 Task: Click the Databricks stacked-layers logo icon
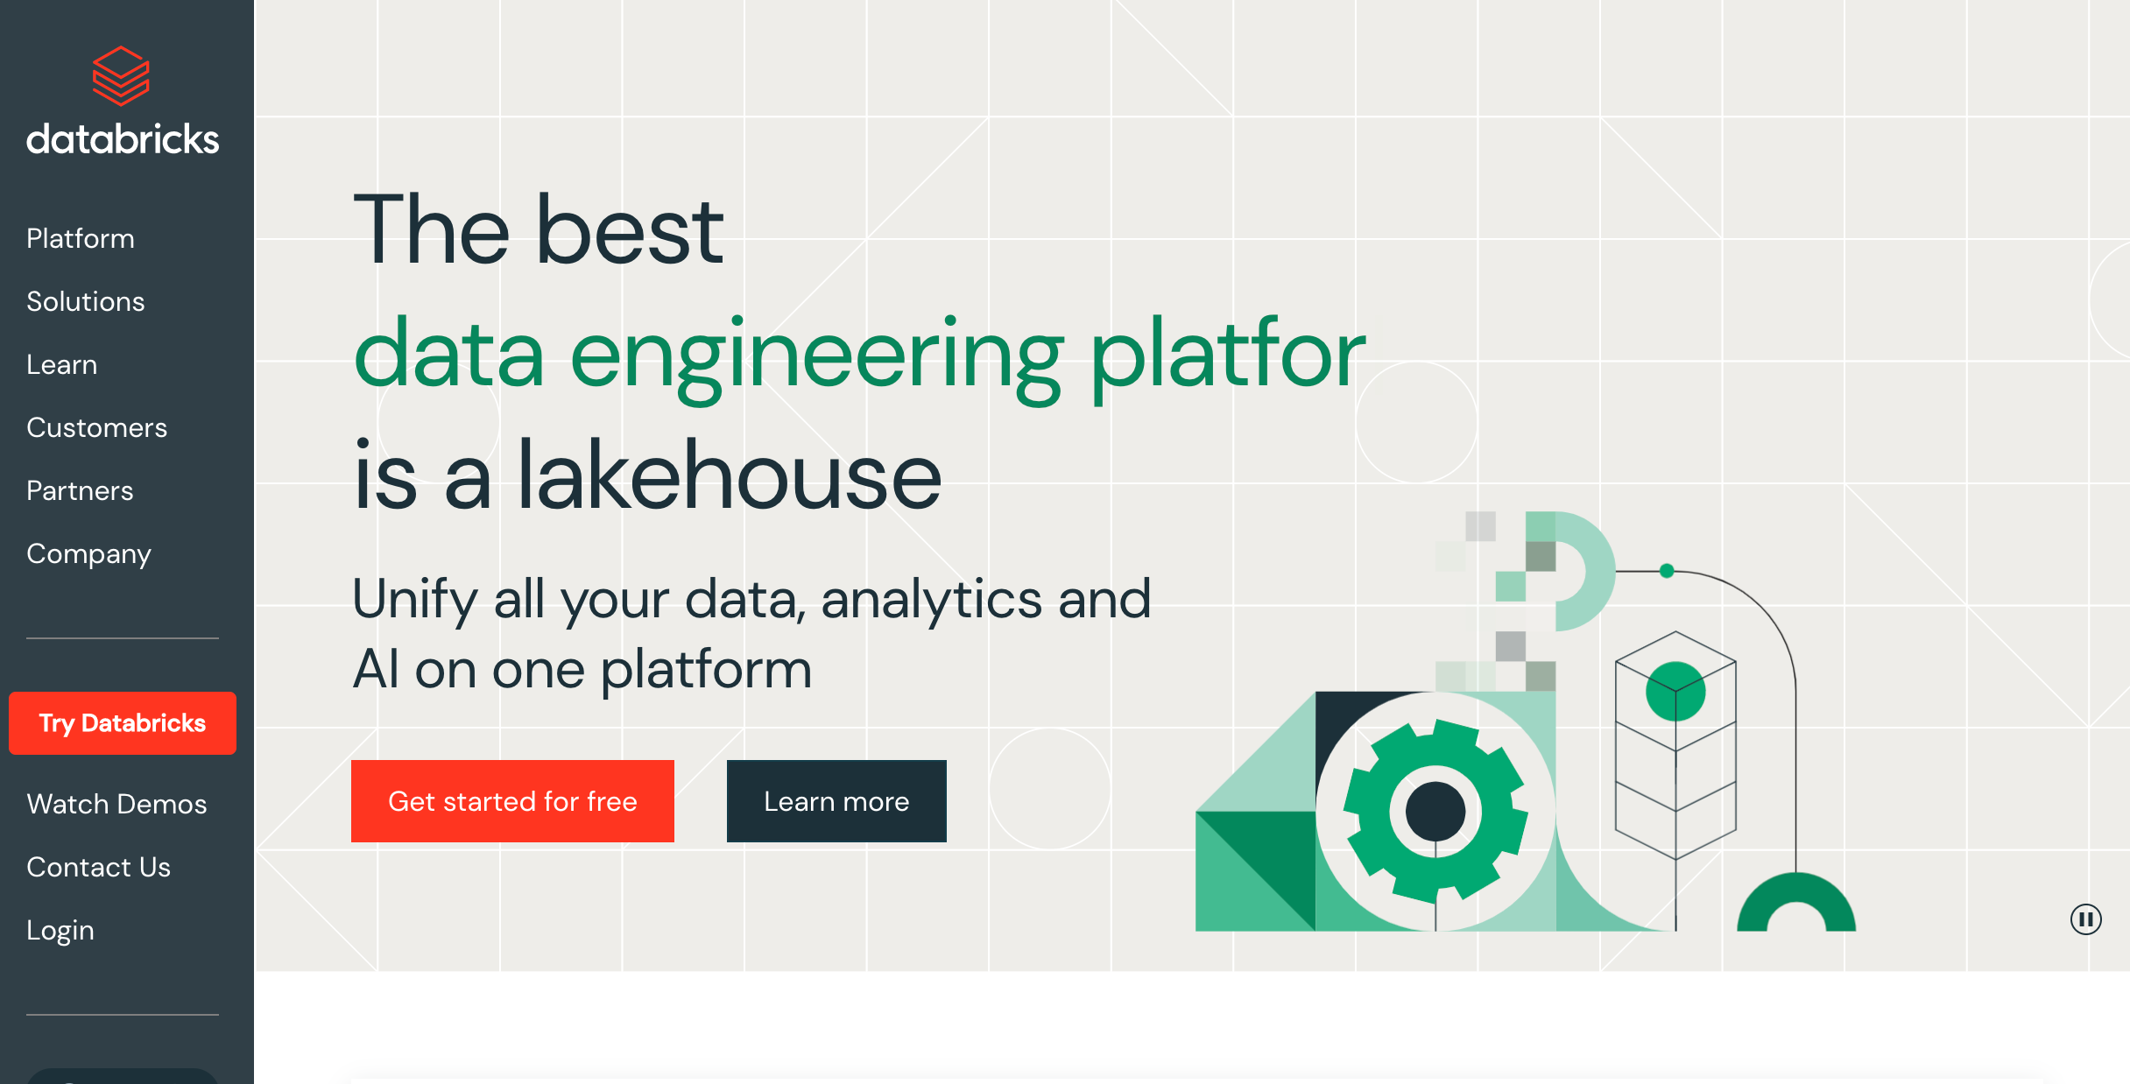(121, 76)
